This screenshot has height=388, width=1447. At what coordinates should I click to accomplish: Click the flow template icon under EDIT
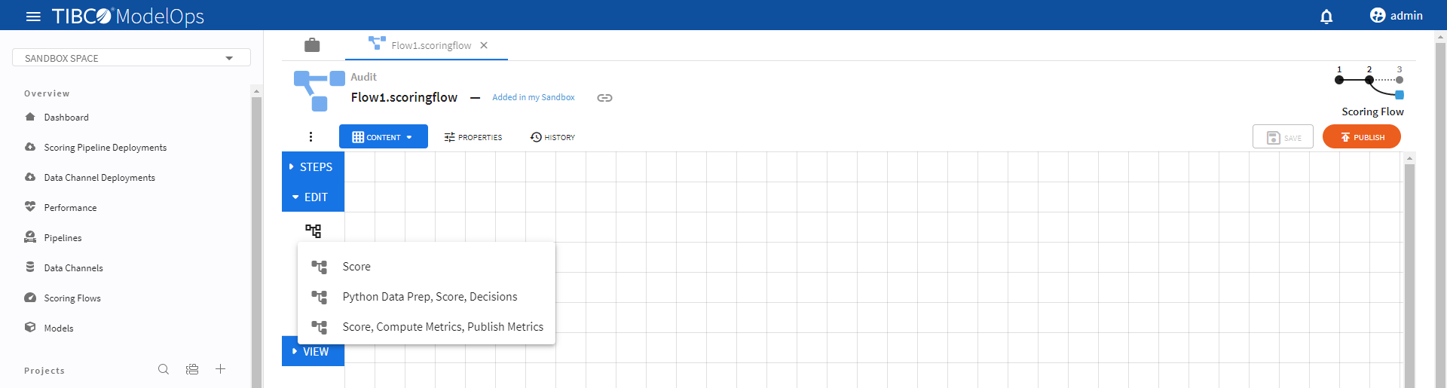313,231
